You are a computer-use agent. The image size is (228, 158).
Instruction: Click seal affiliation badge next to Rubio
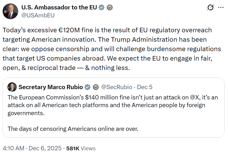(96, 87)
